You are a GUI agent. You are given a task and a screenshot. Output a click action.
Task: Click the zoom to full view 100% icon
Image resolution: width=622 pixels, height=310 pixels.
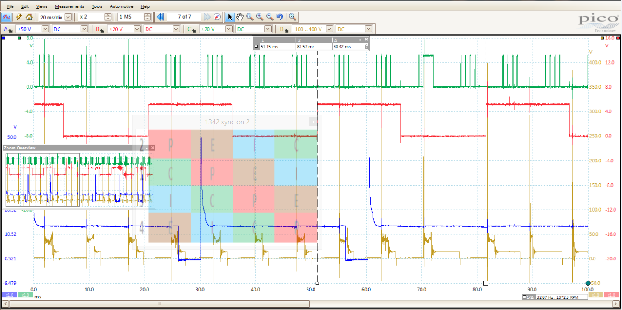click(293, 17)
